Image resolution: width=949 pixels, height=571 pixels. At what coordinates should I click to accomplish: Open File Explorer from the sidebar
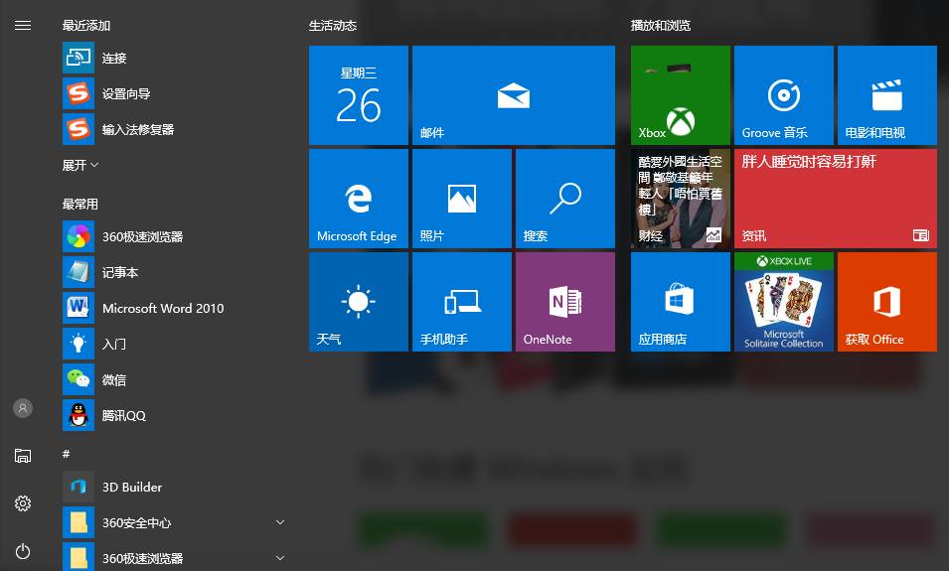[x=23, y=456]
